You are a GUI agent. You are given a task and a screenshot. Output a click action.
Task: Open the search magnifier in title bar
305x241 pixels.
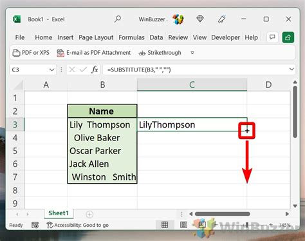117,19
